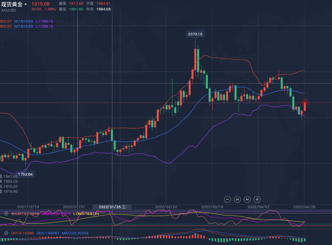Screen dimensions: 332x245
Task: Open settings icon beside SHORT indicator
Action: tap(6, 214)
